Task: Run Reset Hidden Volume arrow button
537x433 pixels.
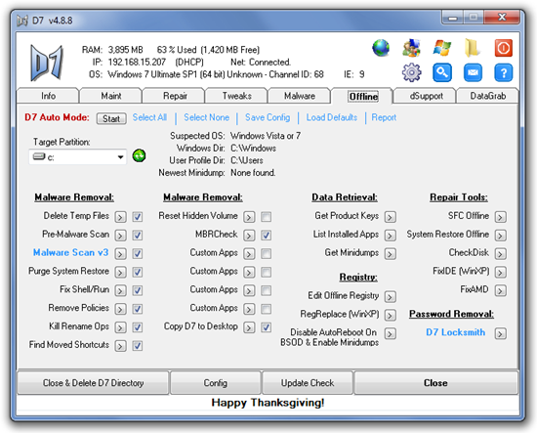Action: (249, 217)
